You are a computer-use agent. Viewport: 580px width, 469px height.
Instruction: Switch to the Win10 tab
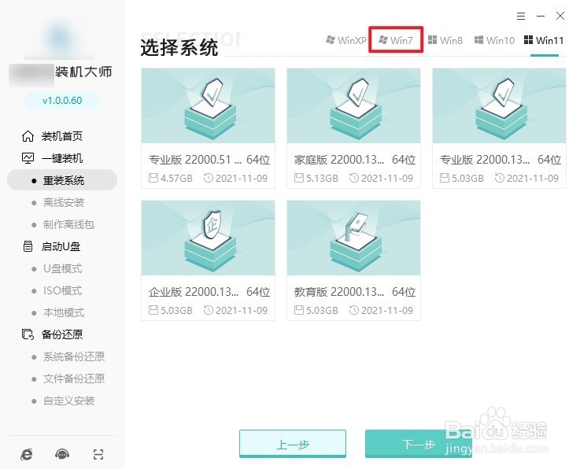494,40
